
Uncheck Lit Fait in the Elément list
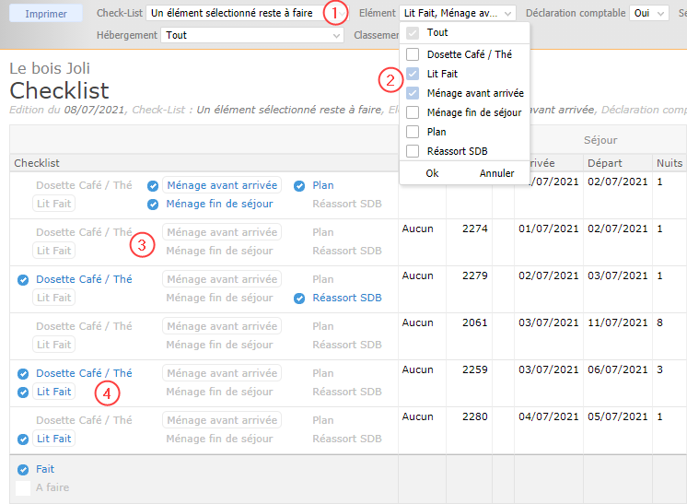[x=413, y=74]
